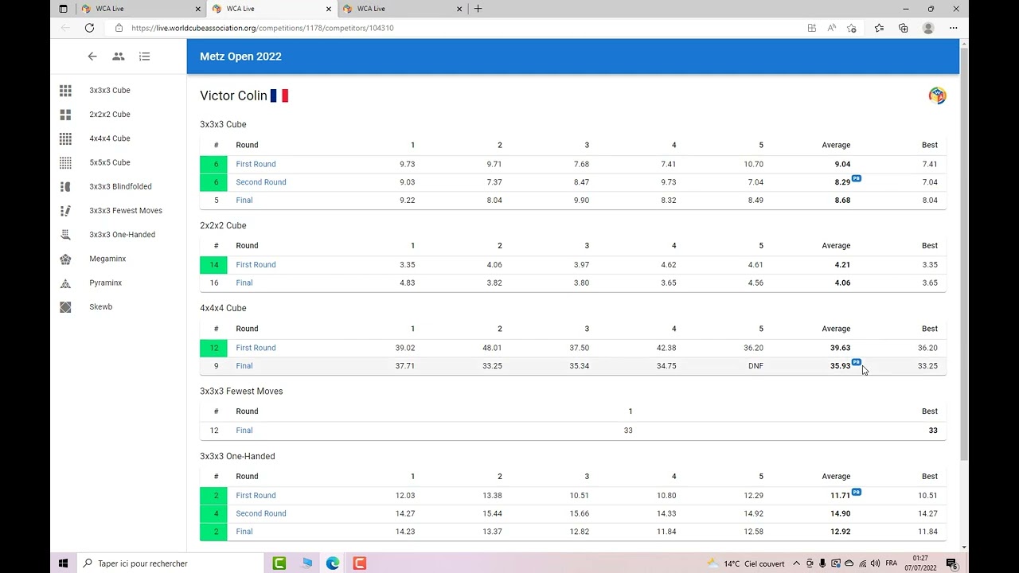This screenshot has height=573, width=1019.
Task: Open the weather widget showing 14°C
Action: [746, 564]
